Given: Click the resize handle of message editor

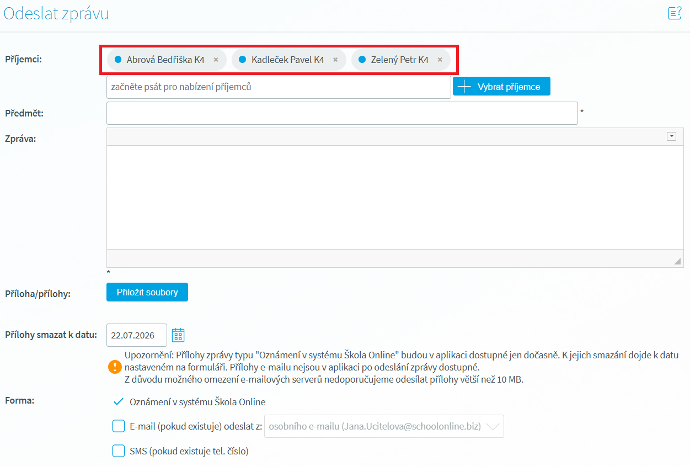Looking at the screenshot, I should tap(677, 262).
